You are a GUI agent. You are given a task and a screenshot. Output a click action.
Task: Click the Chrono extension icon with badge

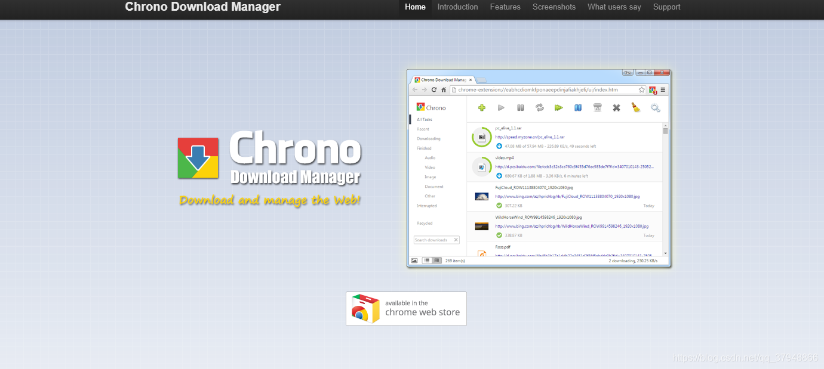653,90
